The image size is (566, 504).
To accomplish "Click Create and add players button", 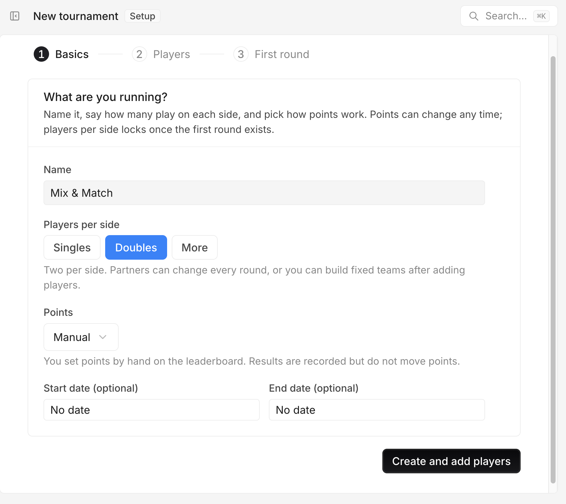I will pyautogui.click(x=451, y=461).
